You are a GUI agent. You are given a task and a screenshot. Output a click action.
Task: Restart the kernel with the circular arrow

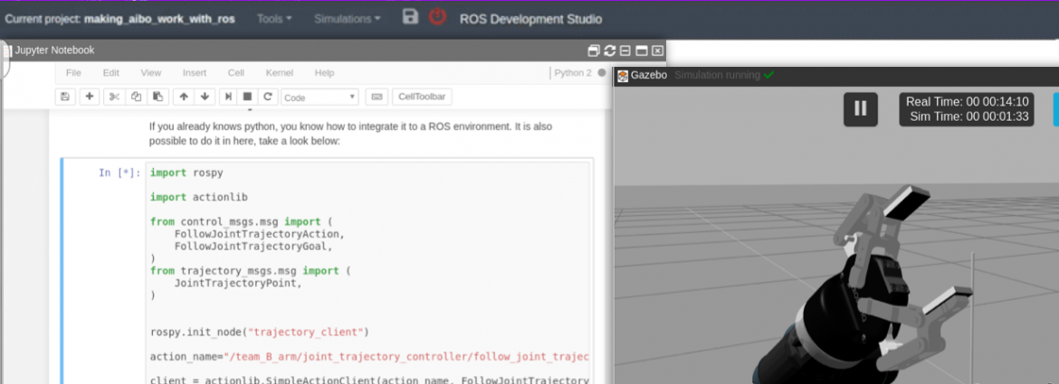267,97
